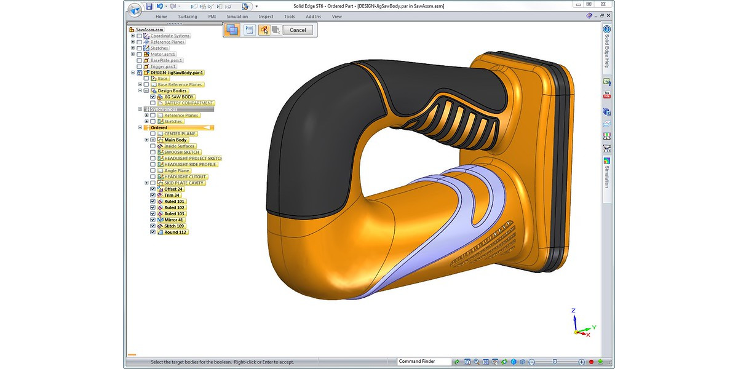Expand the Coordinate Systems tree node
Screen dimensions: 738x369
click(x=133, y=36)
